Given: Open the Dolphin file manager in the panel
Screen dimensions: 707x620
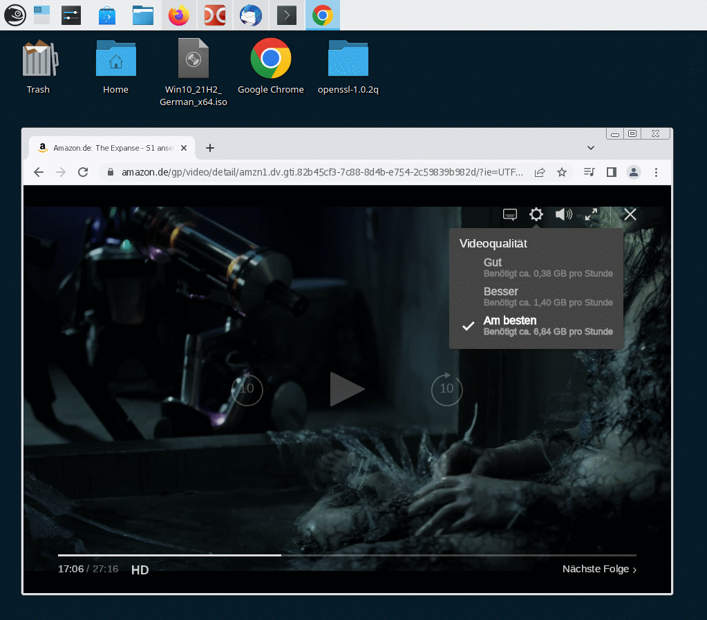Looking at the screenshot, I should click(x=143, y=15).
